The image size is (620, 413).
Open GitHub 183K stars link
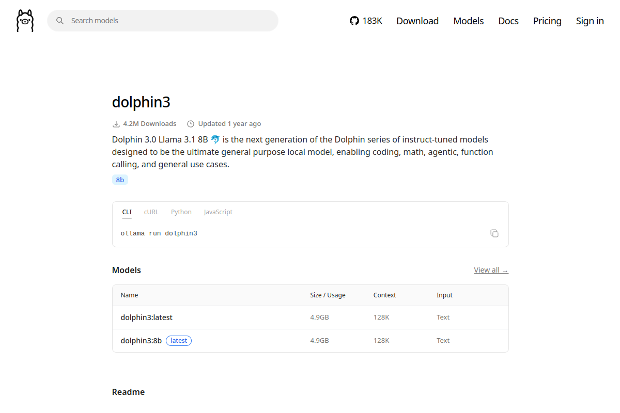click(x=366, y=21)
